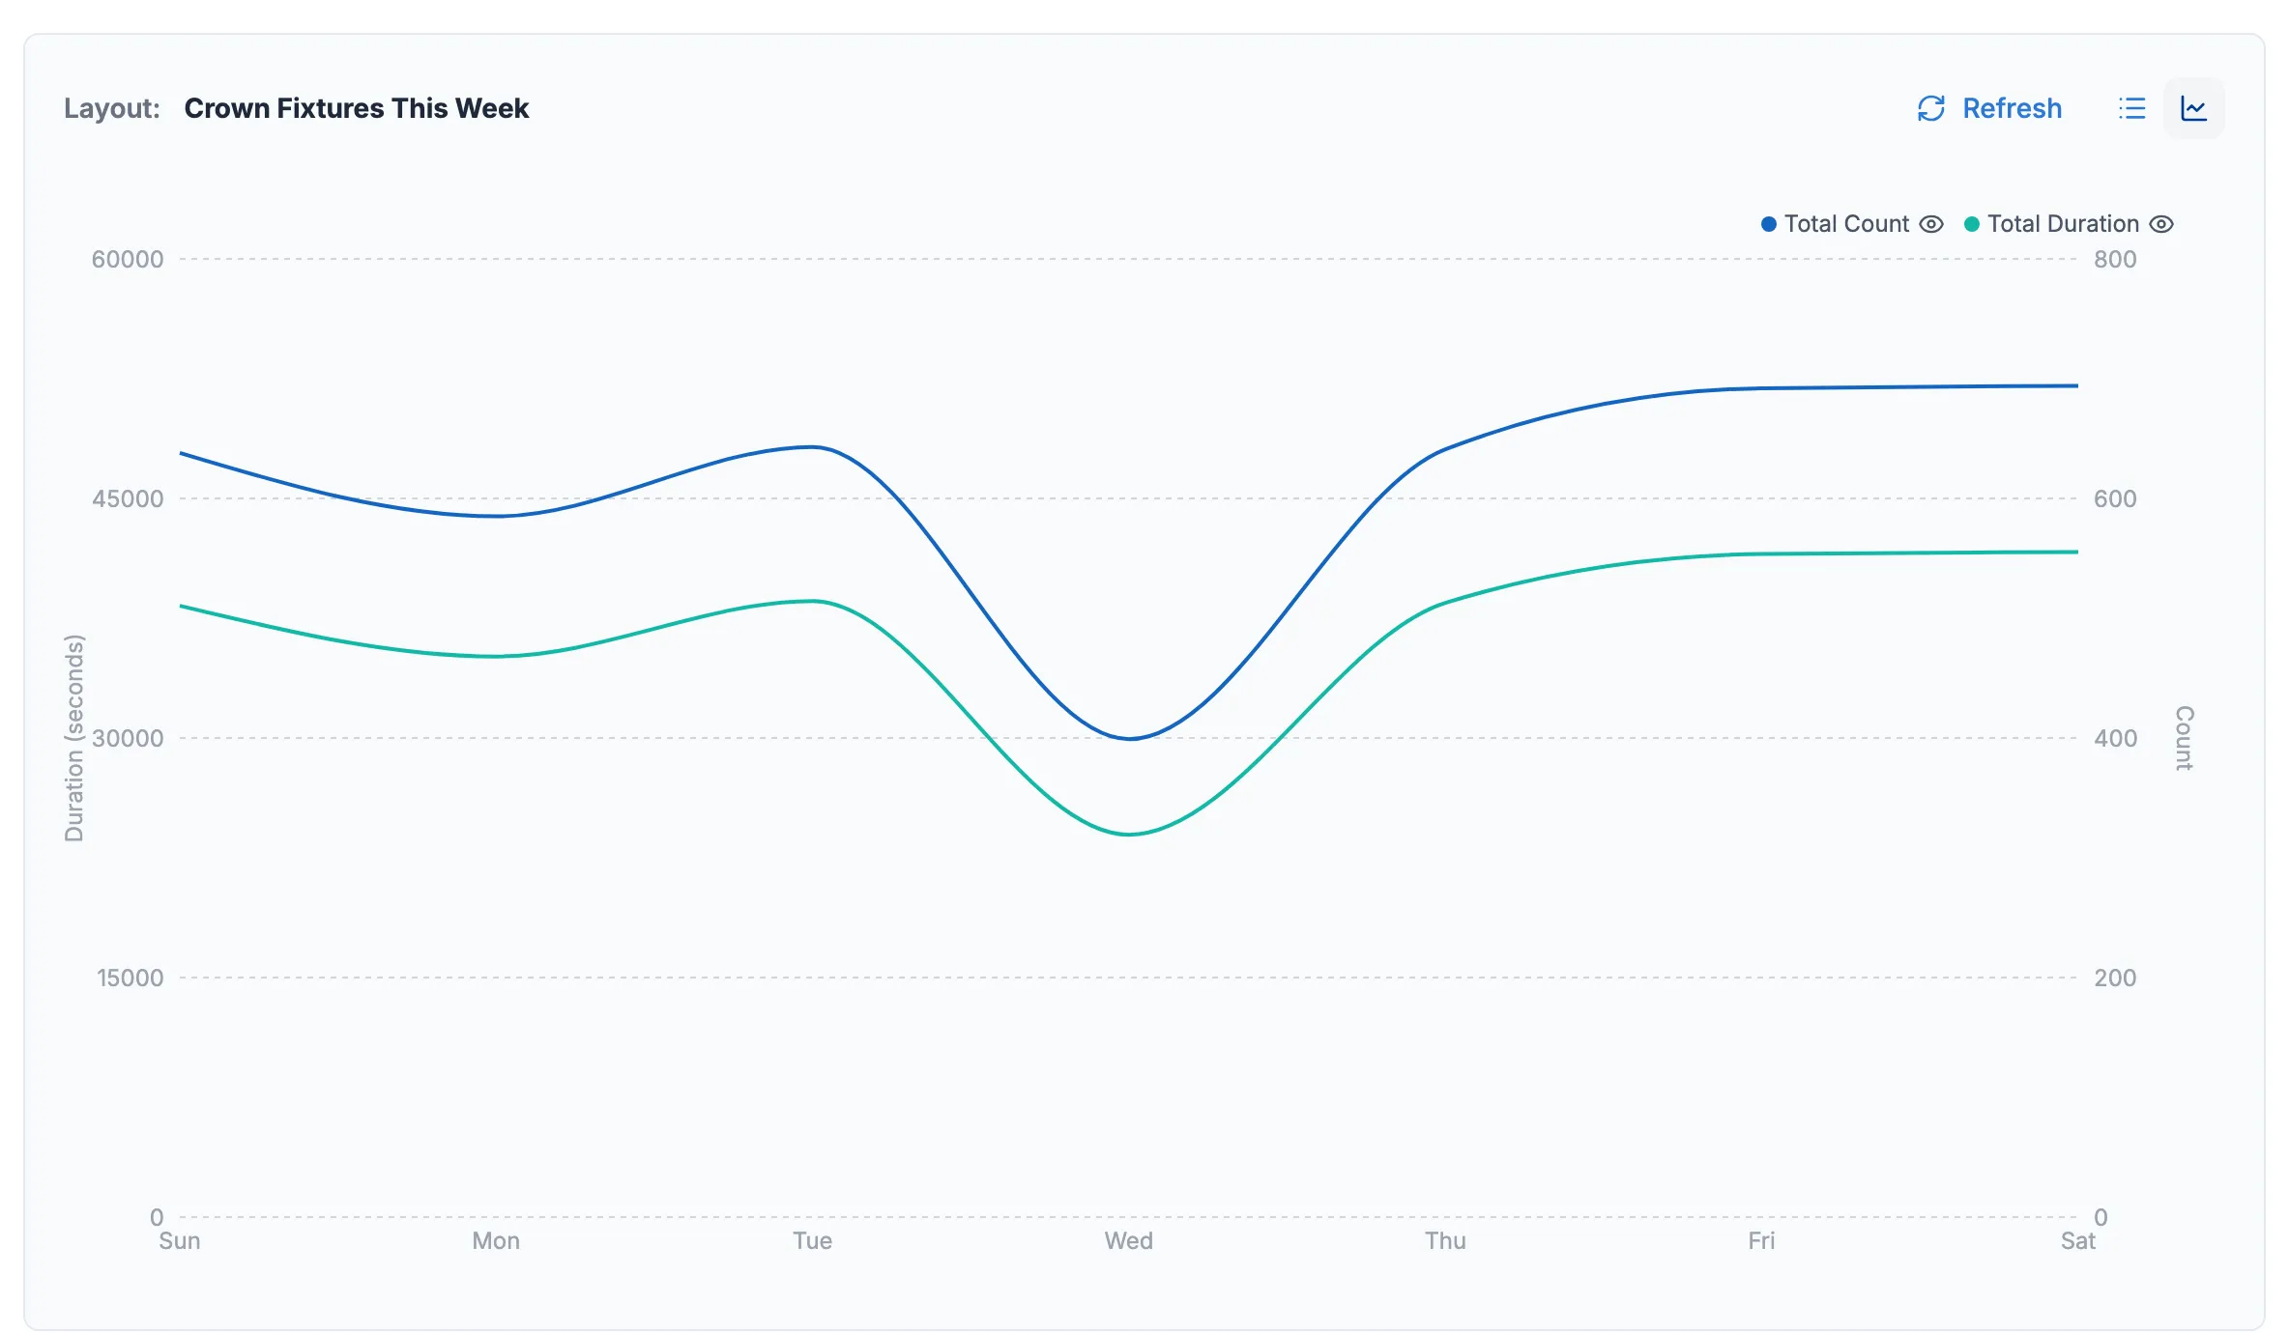Click the Refresh text link
Screen dimensions: 2289x1333
pos(2012,108)
